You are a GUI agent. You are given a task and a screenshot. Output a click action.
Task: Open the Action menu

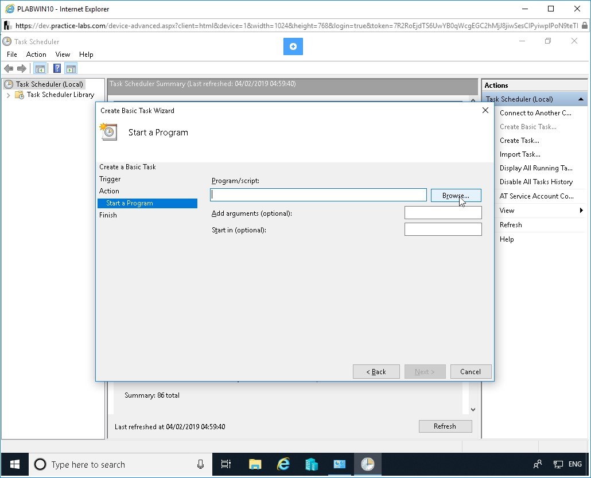[x=36, y=55]
